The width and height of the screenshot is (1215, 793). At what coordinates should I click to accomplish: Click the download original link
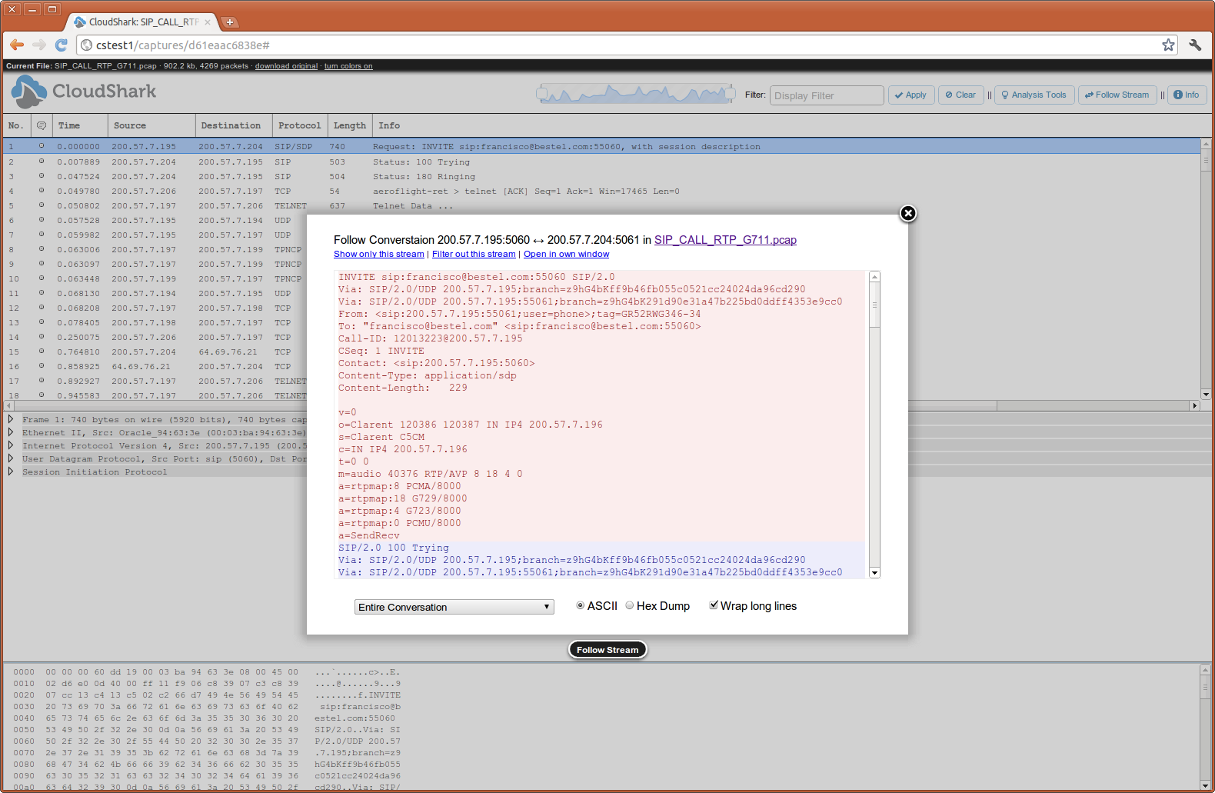coord(286,66)
